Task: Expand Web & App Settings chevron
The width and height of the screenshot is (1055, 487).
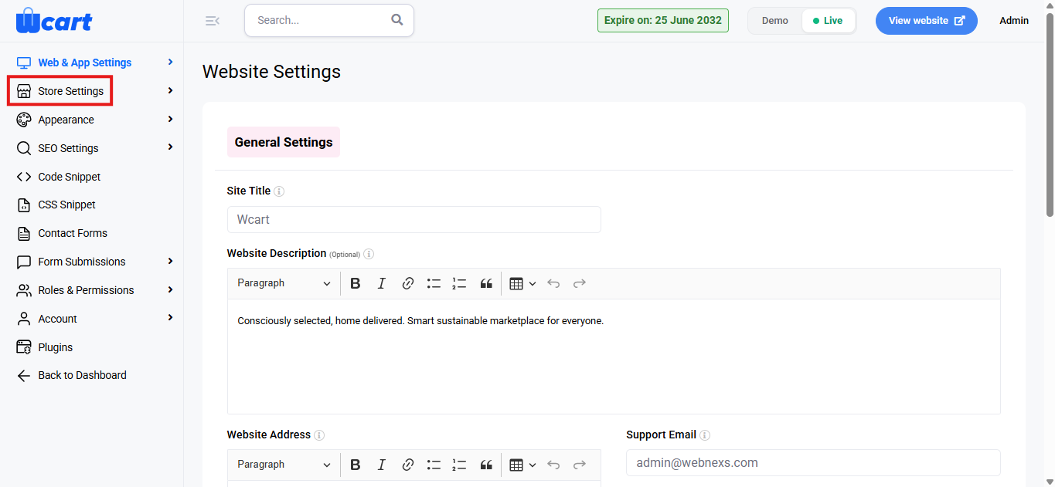Action: (171, 62)
